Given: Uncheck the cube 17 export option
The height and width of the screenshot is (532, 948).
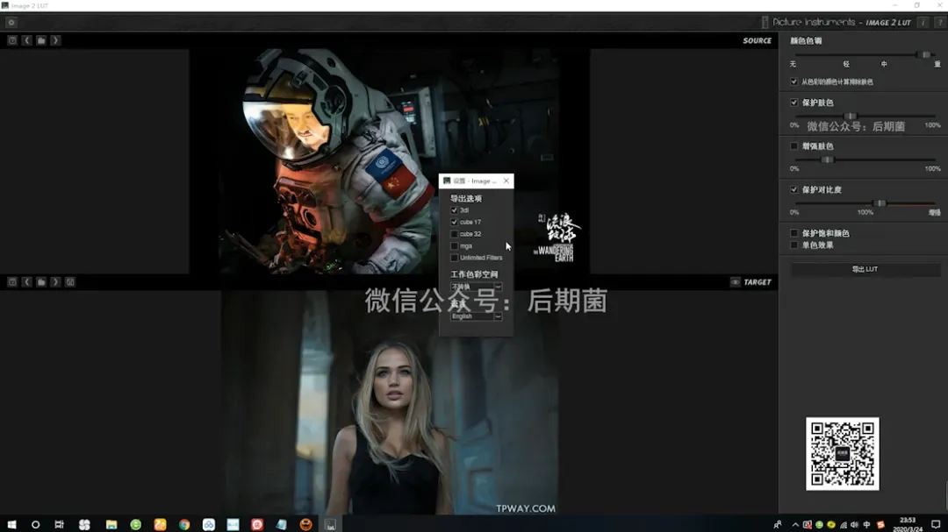Looking at the screenshot, I should (454, 223).
